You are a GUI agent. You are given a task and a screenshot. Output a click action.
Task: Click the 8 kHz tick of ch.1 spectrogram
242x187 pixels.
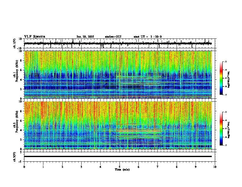point(21,61)
